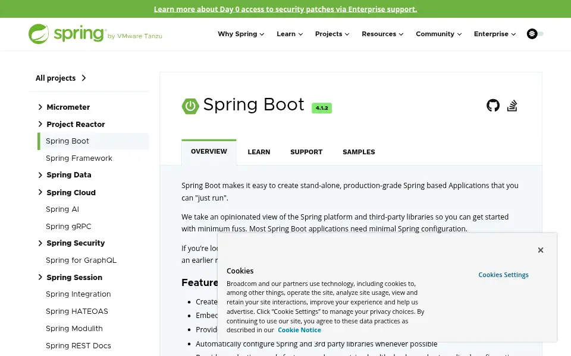This screenshot has width=571, height=356.
Task: Toggle the dark mode theme switch
Action: coord(535,34)
